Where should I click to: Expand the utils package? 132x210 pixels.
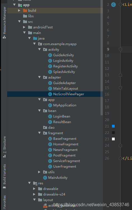39,172
